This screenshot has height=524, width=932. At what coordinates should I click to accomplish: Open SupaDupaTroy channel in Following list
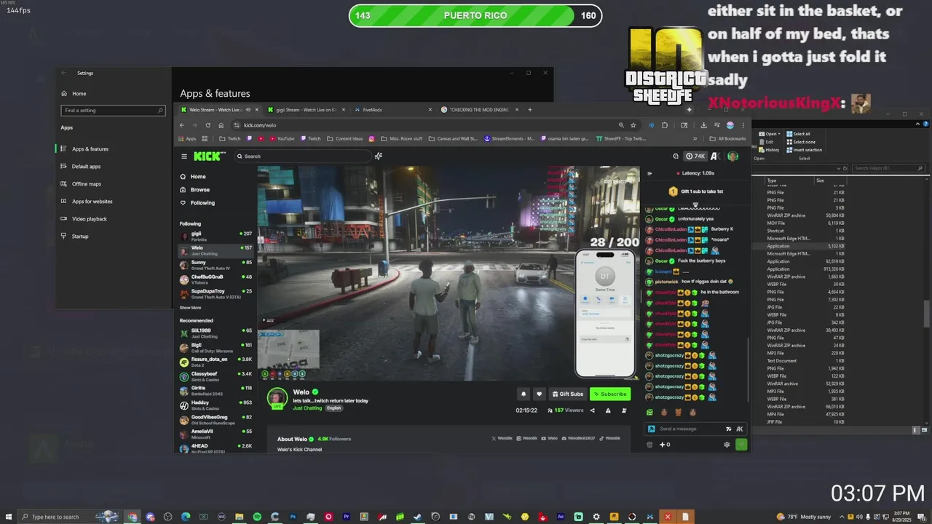[x=216, y=293]
